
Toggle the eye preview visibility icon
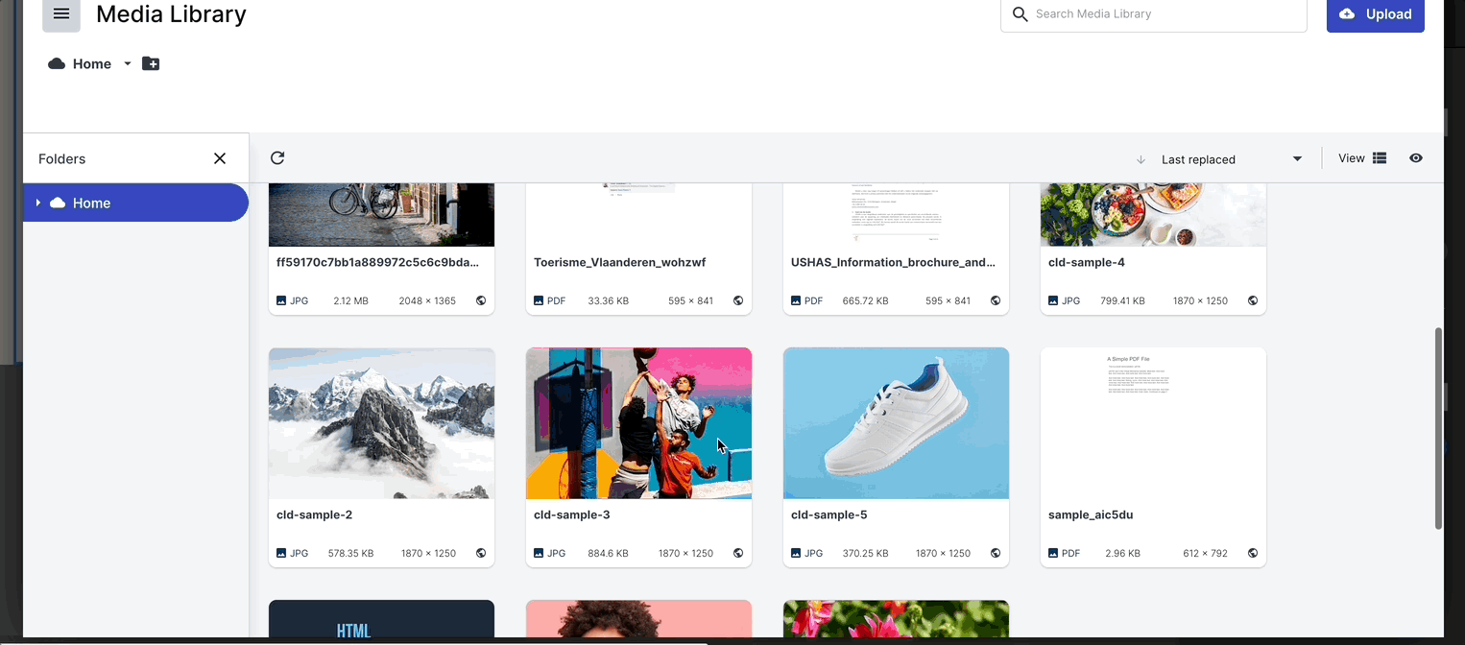pyautogui.click(x=1416, y=158)
